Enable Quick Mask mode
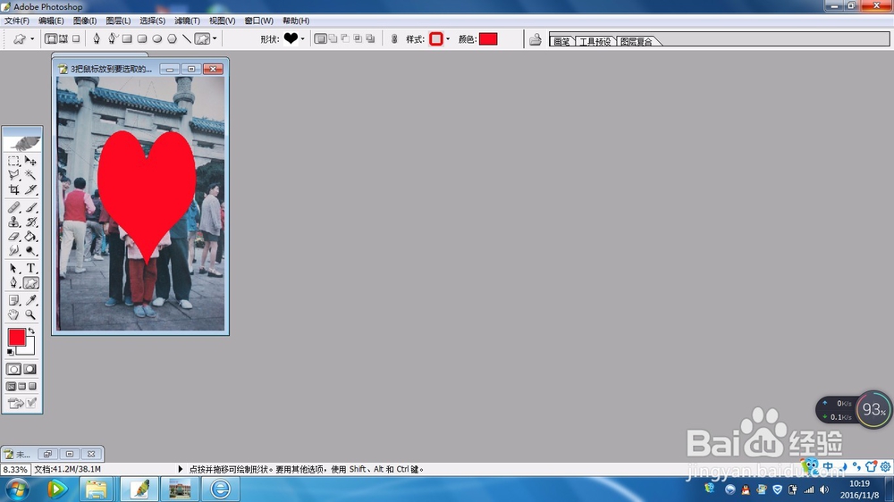This screenshot has width=894, height=502. pos(30,369)
